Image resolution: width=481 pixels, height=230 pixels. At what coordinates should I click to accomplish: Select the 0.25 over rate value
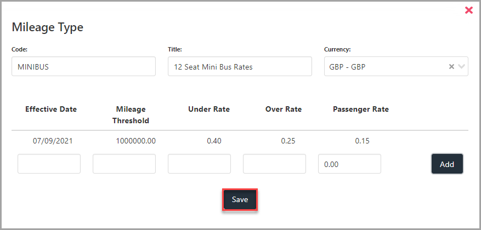point(288,141)
